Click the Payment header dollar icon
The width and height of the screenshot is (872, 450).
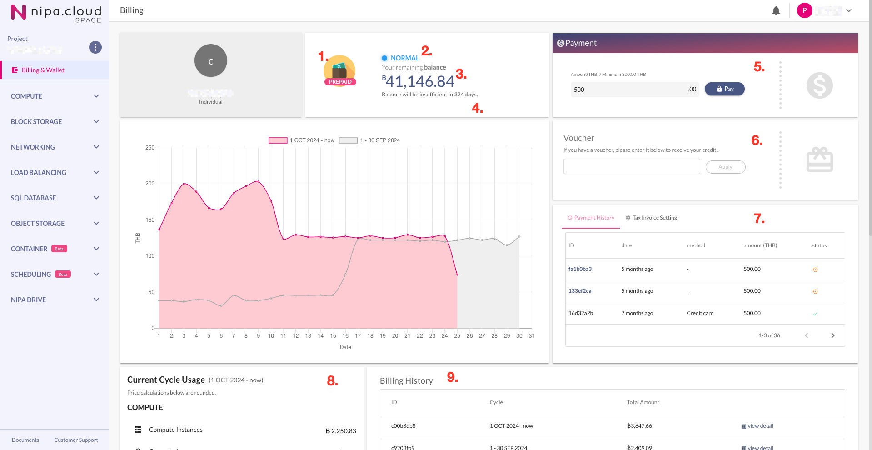(561, 43)
